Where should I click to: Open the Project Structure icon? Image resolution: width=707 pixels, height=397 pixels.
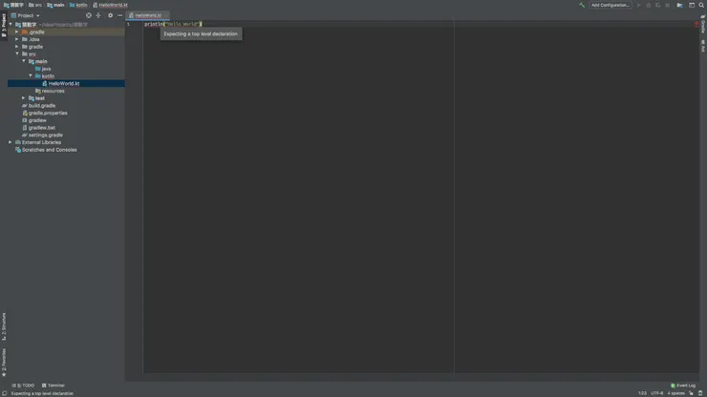(679, 5)
